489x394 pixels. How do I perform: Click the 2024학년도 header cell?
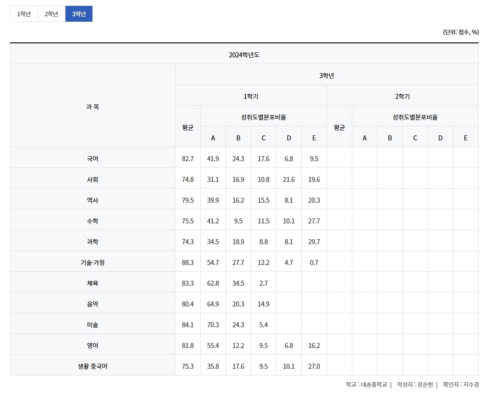[244, 55]
